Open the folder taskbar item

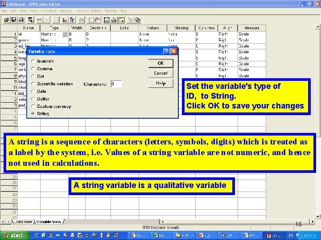tap(183, 235)
